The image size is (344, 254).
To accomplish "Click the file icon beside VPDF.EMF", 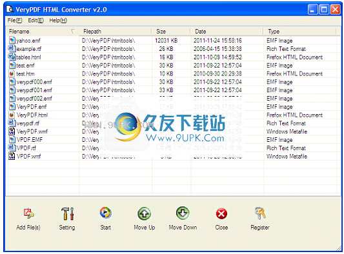I will (x=12, y=140).
